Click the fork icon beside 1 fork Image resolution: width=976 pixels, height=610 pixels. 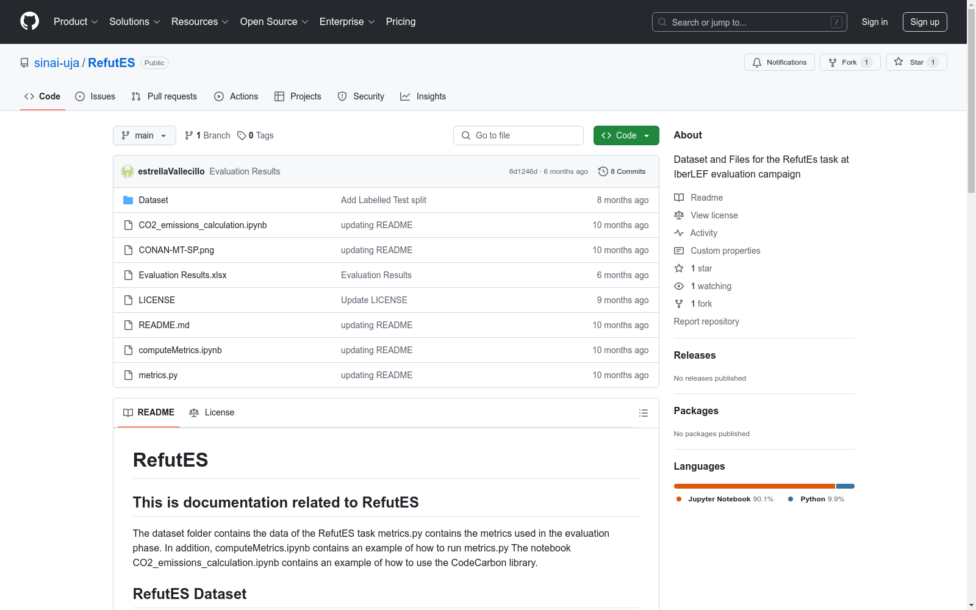click(x=679, y=304)
